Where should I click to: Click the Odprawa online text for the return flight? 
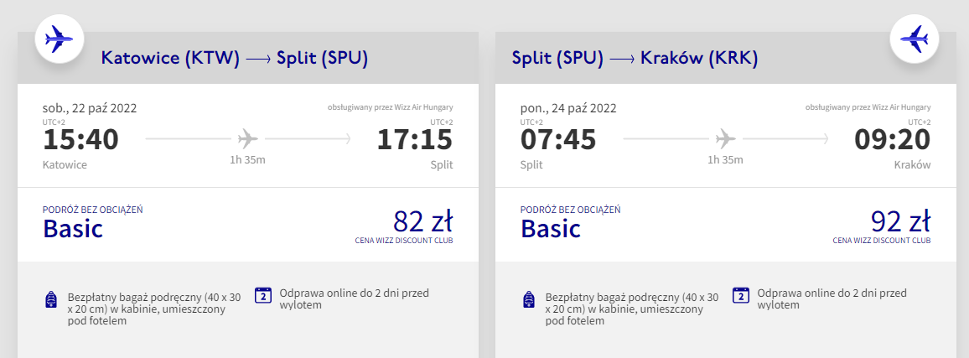[832, 299]
